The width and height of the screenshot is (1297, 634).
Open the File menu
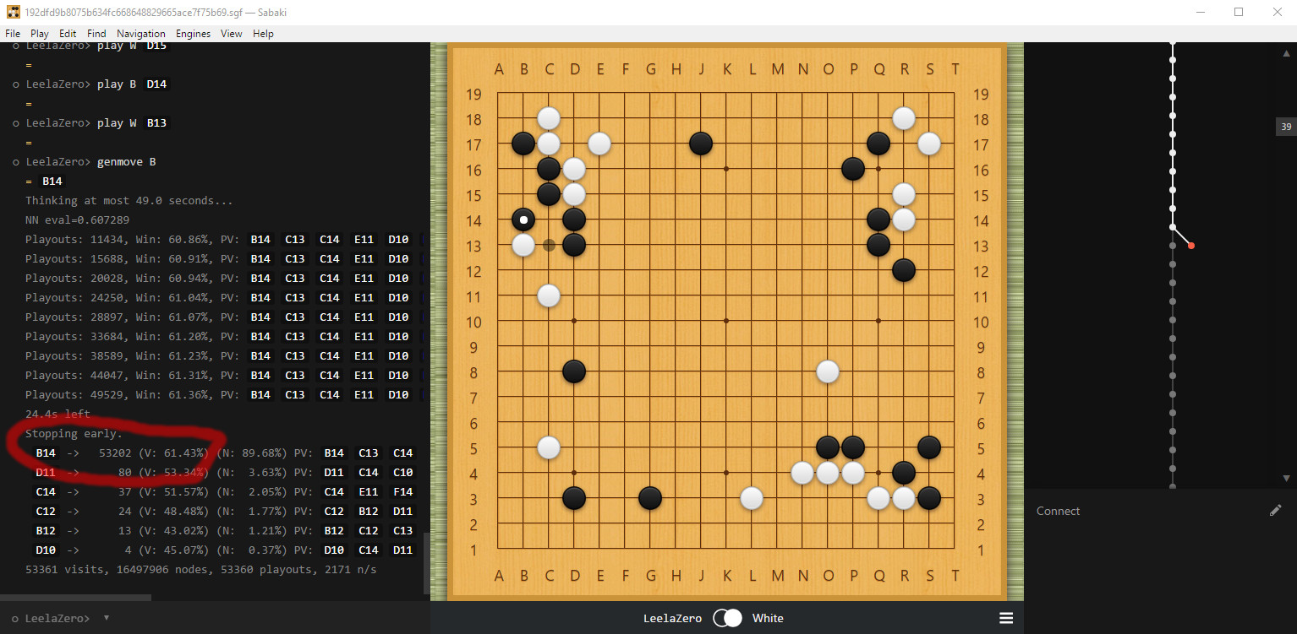[x=13, y=34]
